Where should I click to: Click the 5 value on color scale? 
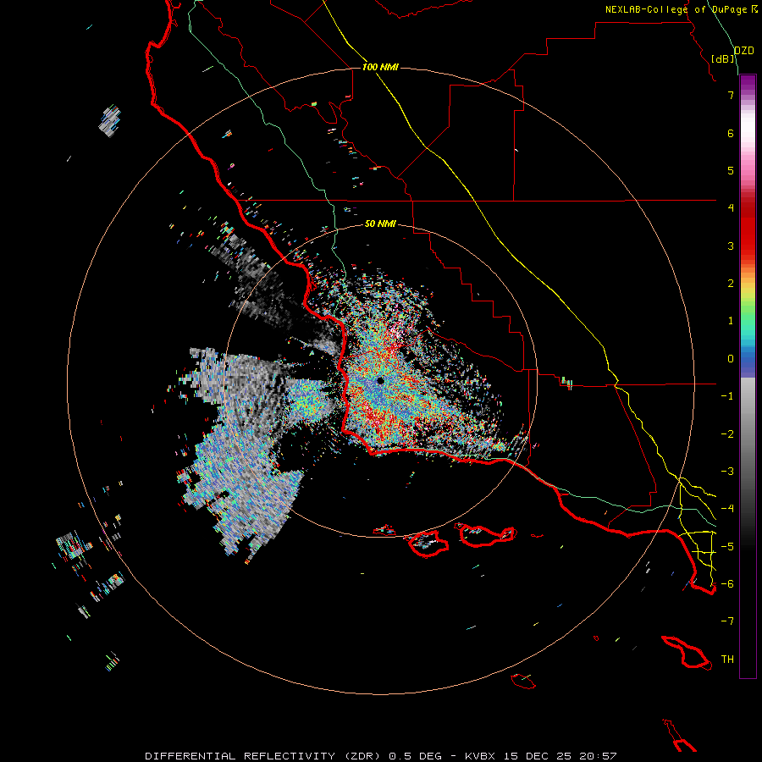731,170
